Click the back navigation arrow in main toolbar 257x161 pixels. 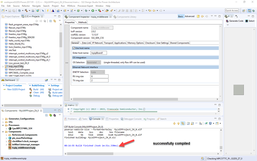point(154,11)
